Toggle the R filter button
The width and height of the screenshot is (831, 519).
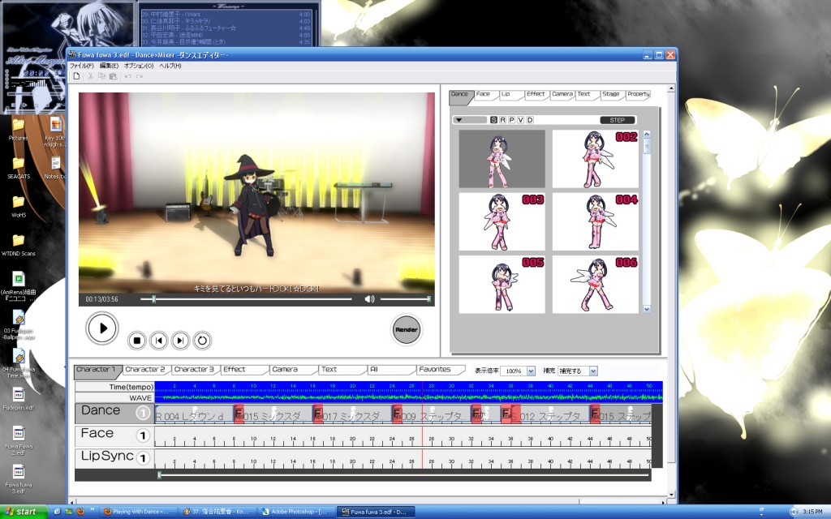click(x=502, y=120)
